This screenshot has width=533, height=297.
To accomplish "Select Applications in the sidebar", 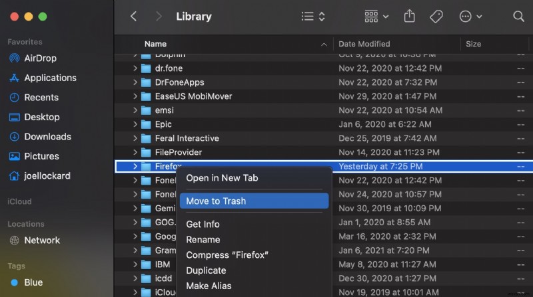I will [50, 78].
